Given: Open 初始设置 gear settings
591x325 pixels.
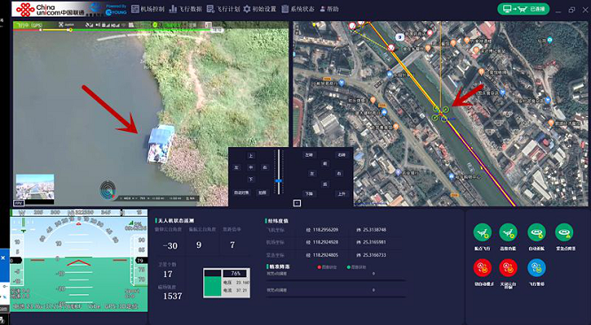Looking at the screenshot, I should [260, 9].
